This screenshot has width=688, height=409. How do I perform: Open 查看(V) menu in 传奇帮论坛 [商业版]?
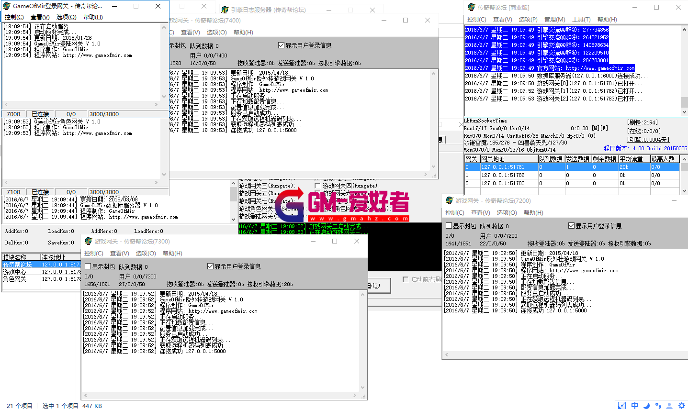502,20
